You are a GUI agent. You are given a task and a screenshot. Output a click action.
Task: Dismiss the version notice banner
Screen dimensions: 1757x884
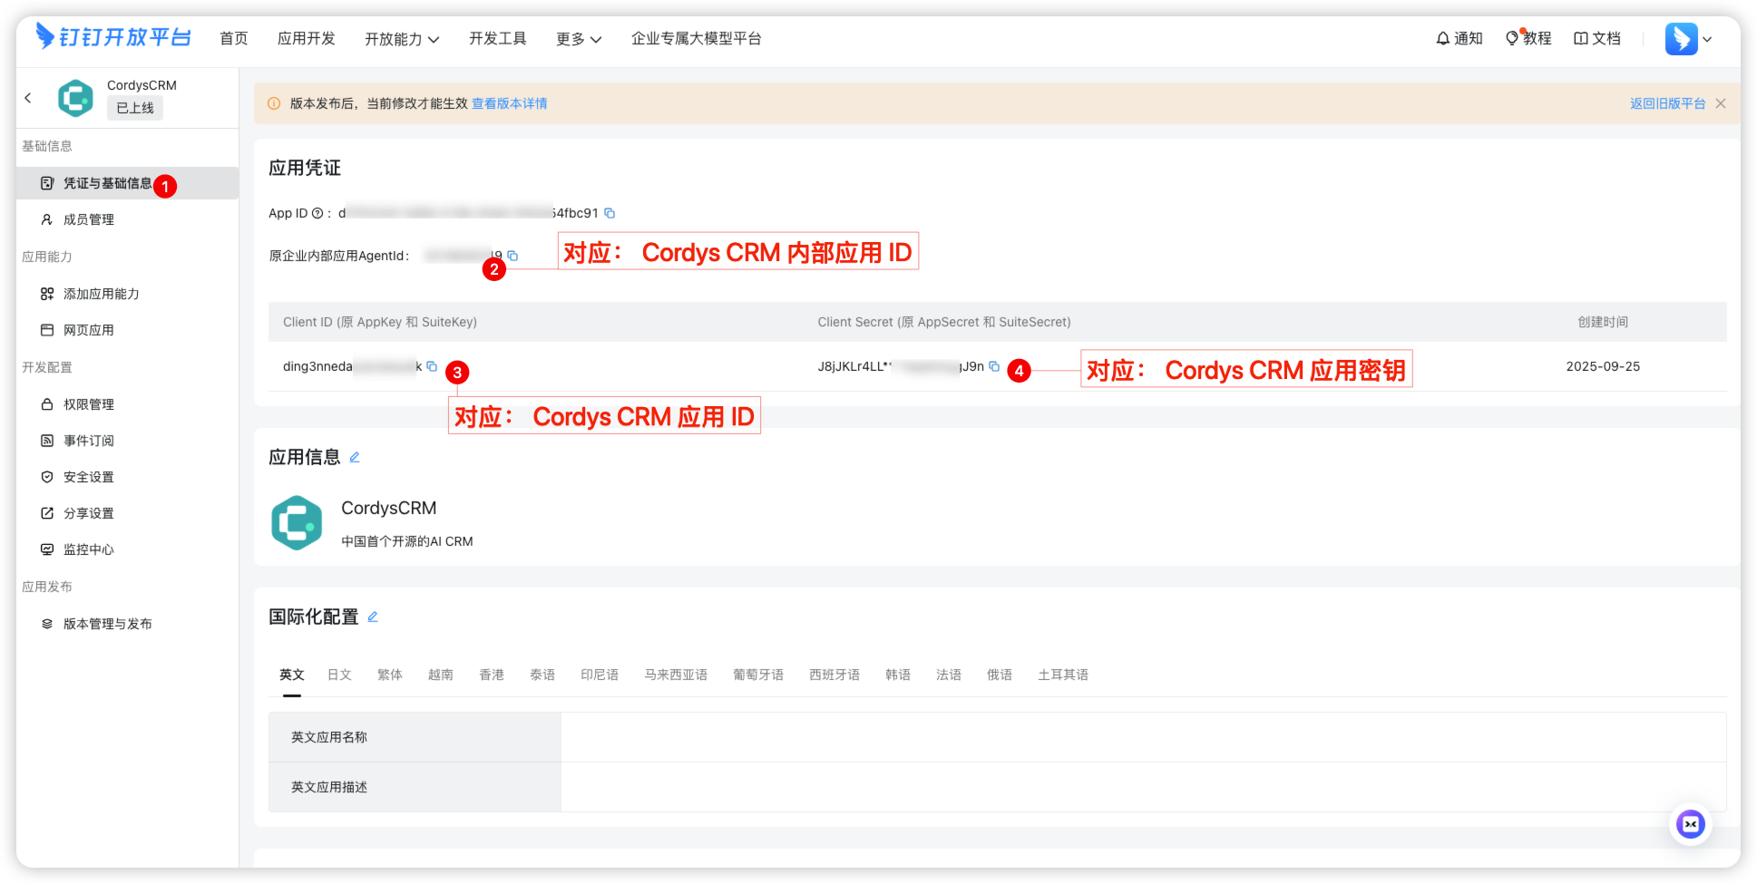click(x=1721, y=103)
